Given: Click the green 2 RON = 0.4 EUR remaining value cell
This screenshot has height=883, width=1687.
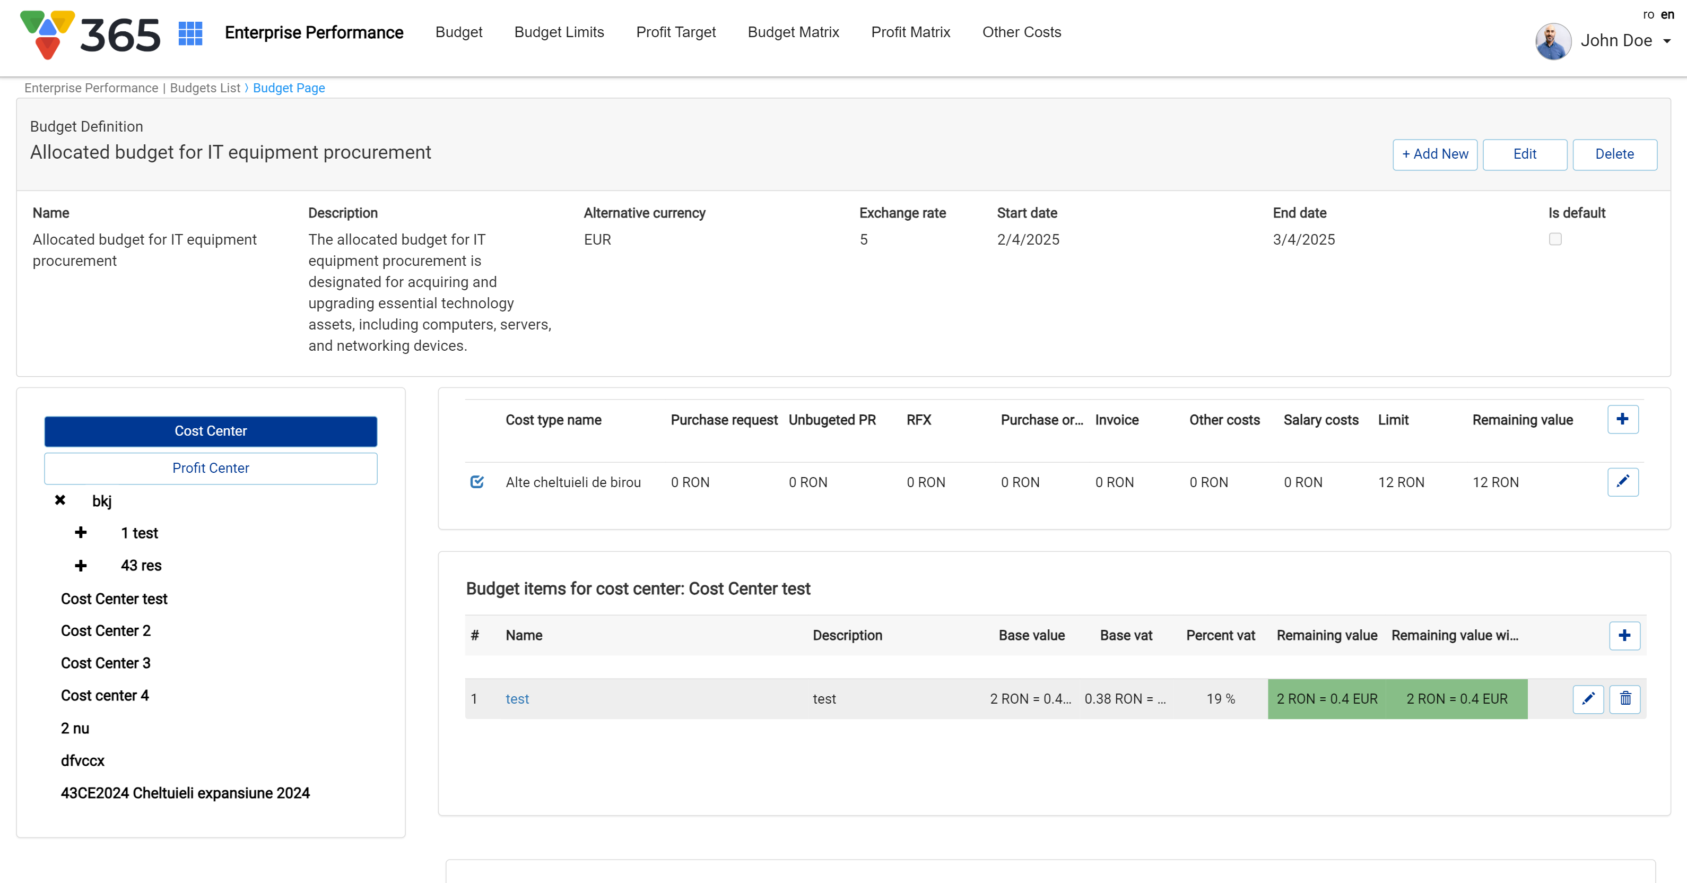Looking at the screenshot, I should [x=1327, y=699].
